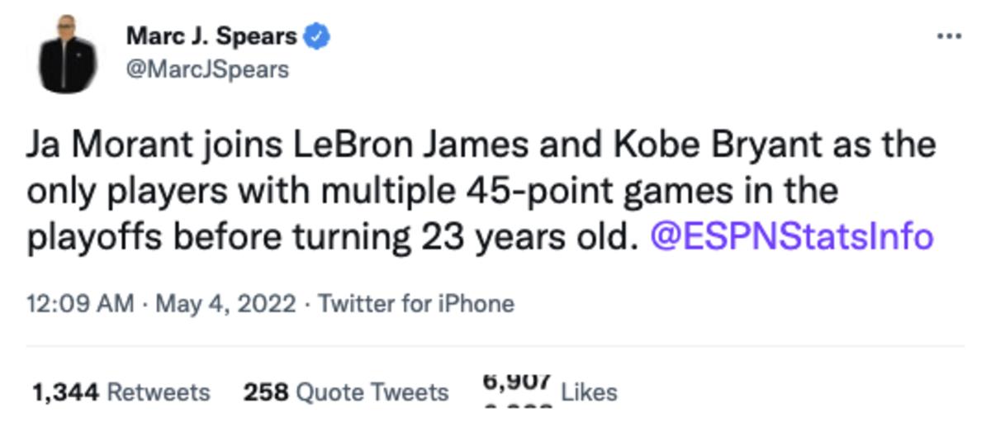Click the 6,907 likes count number
The width and height of the screenshot is (991, 432).
516,382
